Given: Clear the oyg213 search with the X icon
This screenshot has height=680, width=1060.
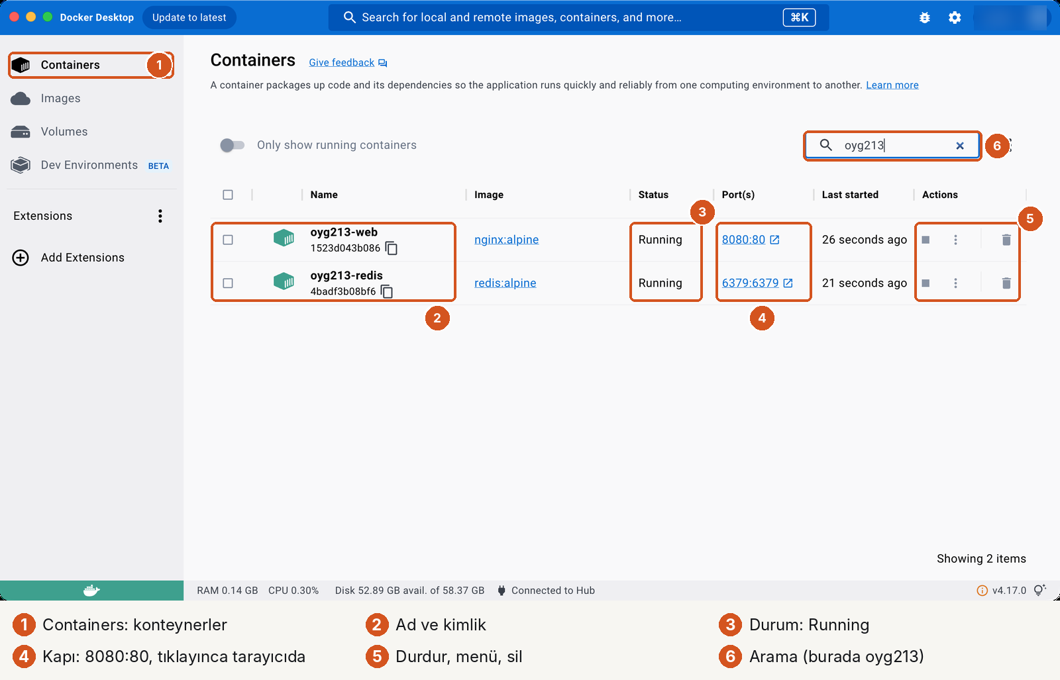Looking at the screenshot, I should (x=959, y=146).
